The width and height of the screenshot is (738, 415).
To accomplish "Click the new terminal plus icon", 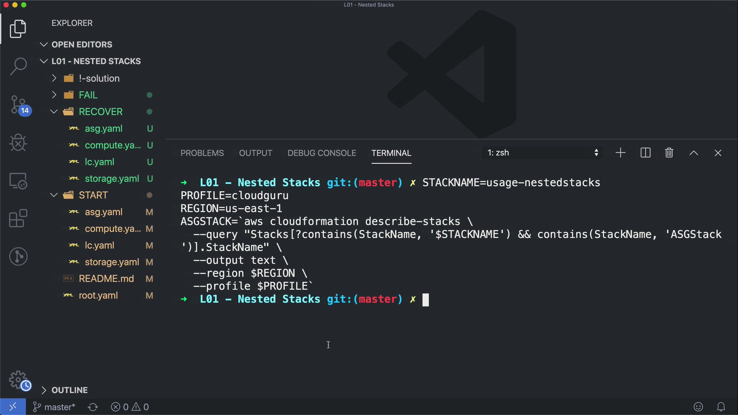I will (620, 153).
